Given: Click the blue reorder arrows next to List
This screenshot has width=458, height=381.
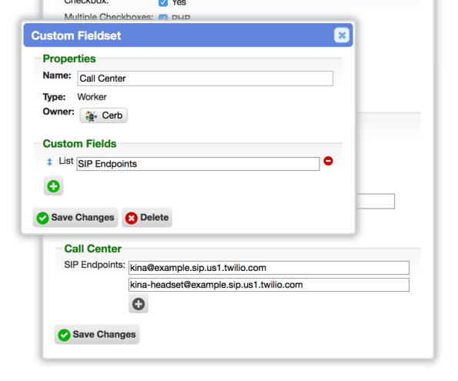Looking at the screenshot, I should tap(50, 162).
